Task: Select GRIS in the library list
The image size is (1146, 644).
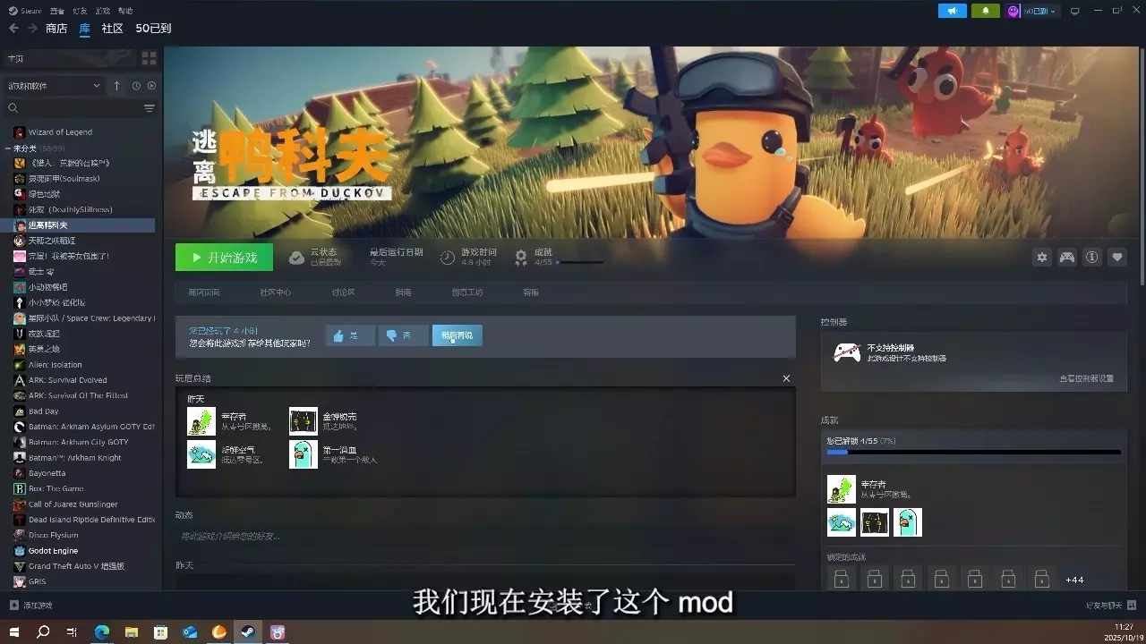Action: 37,582
